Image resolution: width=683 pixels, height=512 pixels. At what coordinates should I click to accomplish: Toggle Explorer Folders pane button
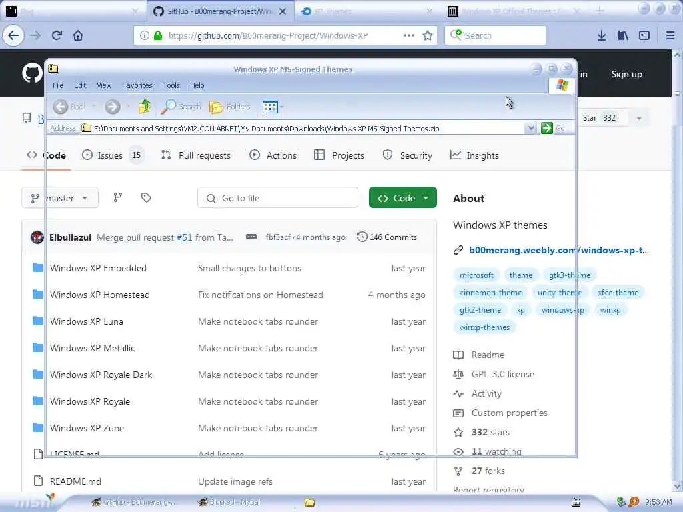point(230,107)
